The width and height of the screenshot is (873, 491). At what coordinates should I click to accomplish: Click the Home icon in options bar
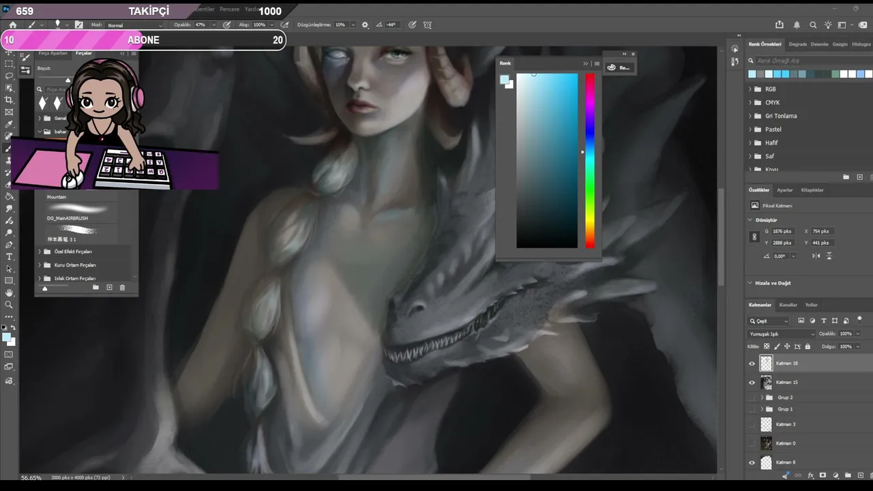[x=12, y=25]
